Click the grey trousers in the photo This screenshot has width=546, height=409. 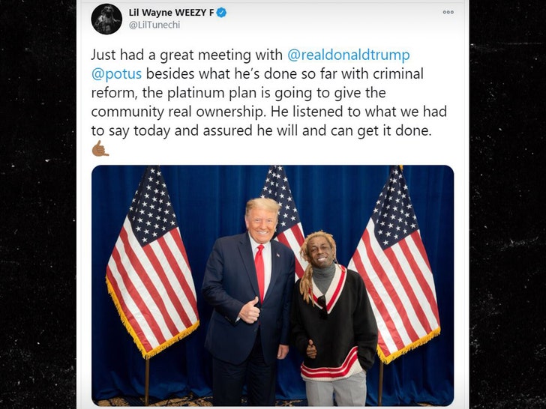(335, 390)
